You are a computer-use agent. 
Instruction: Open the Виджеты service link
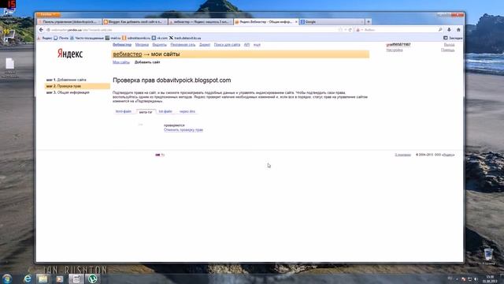click(x=159, y=45)
